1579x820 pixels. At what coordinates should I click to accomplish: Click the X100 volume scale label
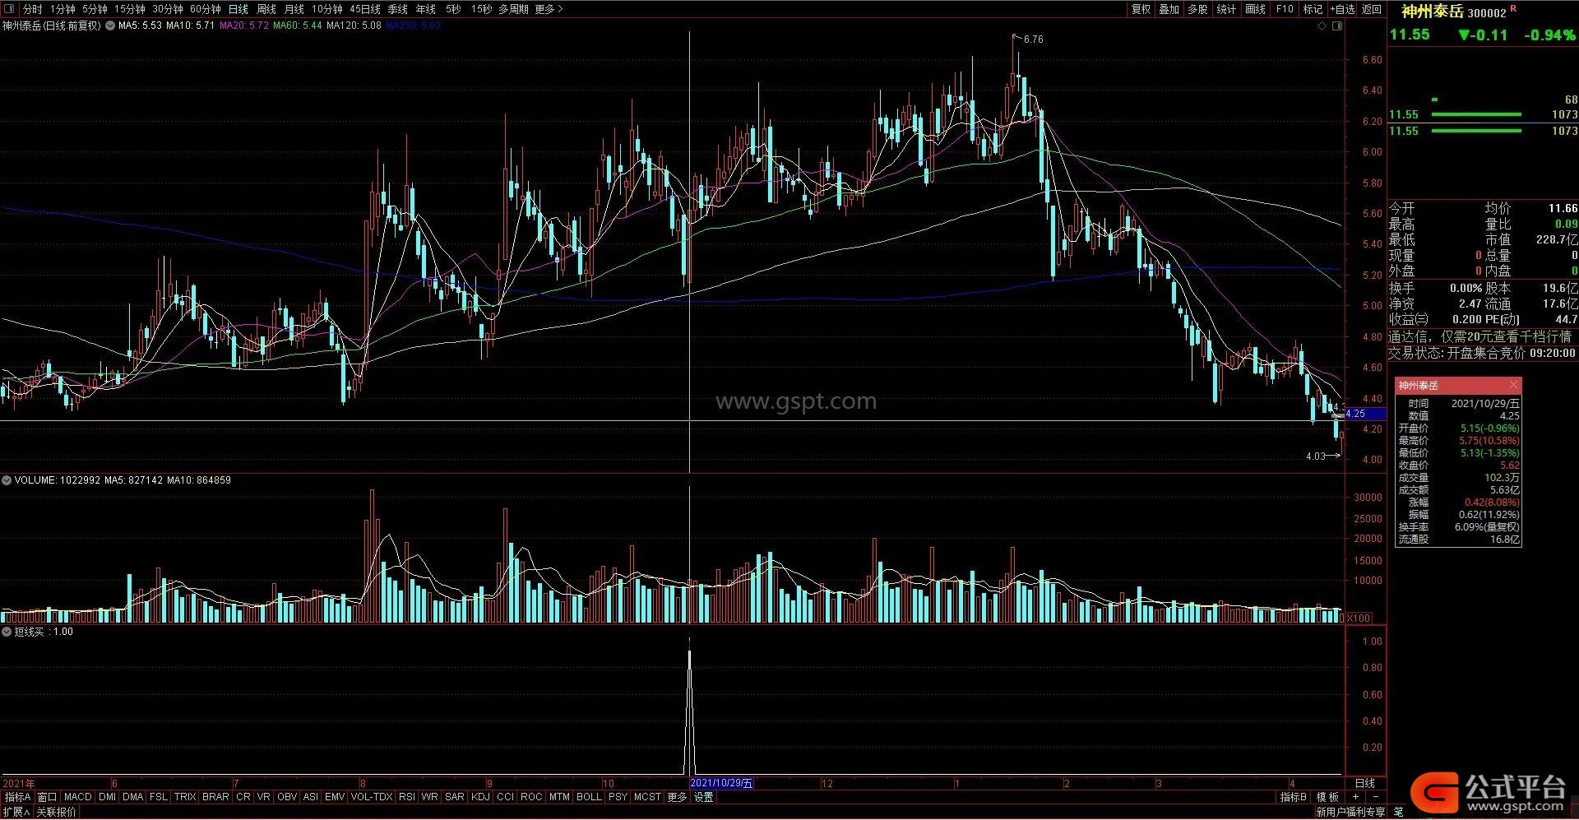(1359, 618)
